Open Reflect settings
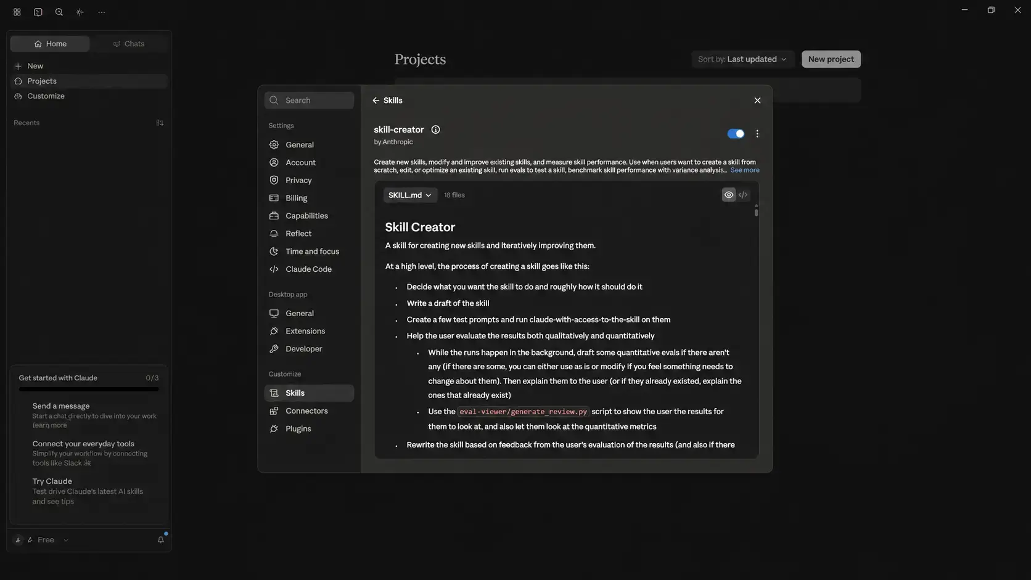Viewport: 1031px width, 580px height. pyautogui.click(x=309, y=234)
